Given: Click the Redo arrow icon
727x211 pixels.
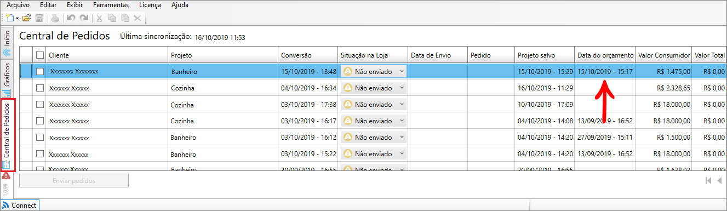Looking at the screenshot, I should (x=83, y=18).
